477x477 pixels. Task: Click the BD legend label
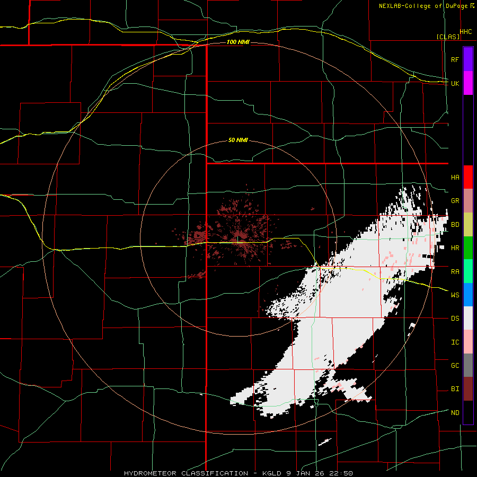[x=455, y=225]
